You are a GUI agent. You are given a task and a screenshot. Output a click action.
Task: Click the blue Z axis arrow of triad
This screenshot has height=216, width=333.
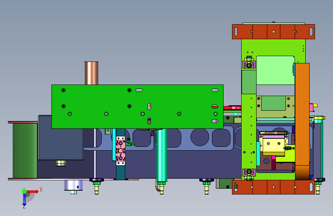(x=24, y=199)
